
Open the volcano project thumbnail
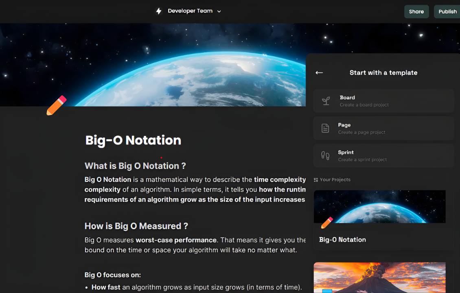click(x=380, y=278)
